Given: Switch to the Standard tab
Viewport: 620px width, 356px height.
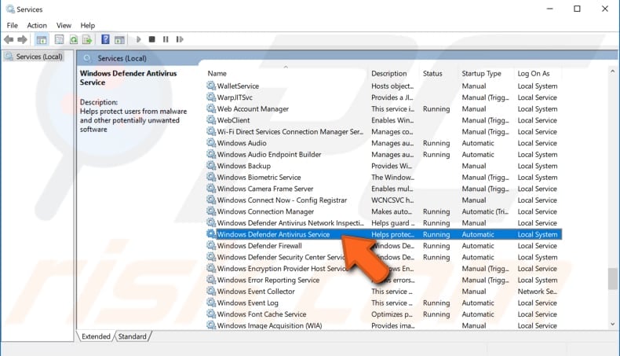Looking at the screenshot, I should (132, 336).
